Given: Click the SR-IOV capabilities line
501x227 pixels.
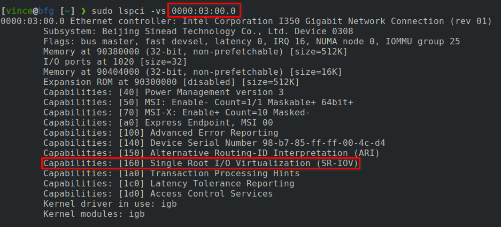Looking at the screenshot, I should click(x=201, y=163).
